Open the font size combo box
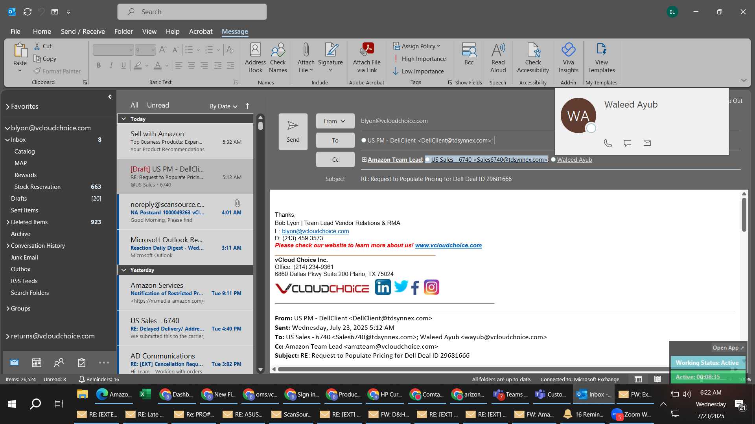 (145, 50)
